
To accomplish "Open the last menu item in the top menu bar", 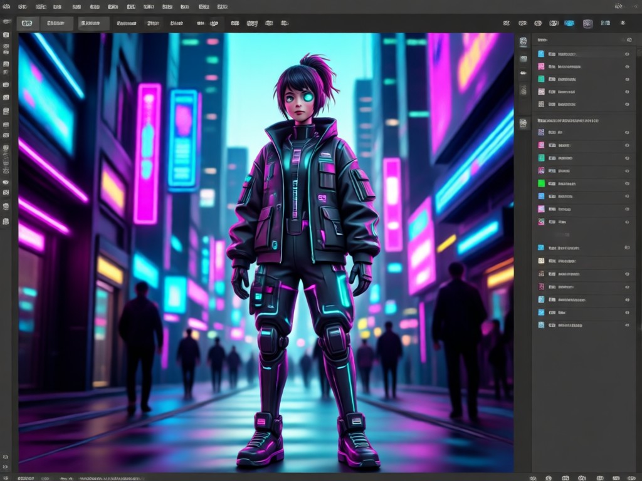I will click(x=223, y=6).
